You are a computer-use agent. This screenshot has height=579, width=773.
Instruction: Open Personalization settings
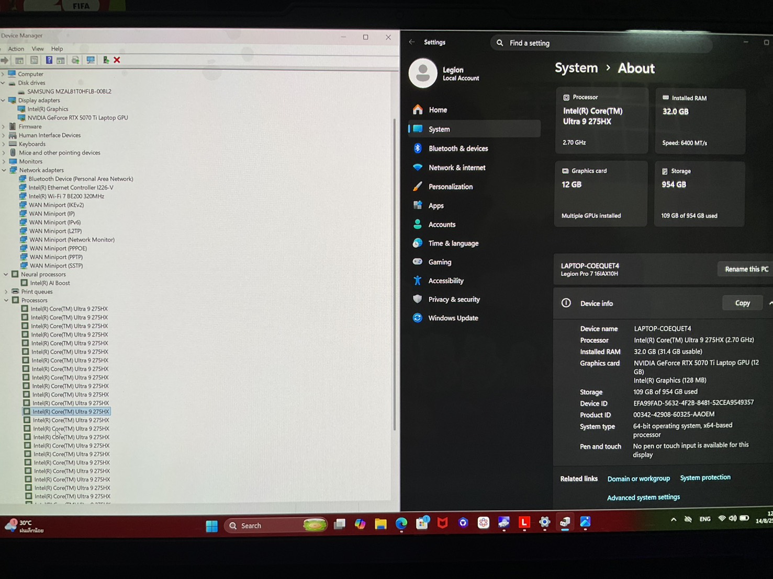point(474,187)
